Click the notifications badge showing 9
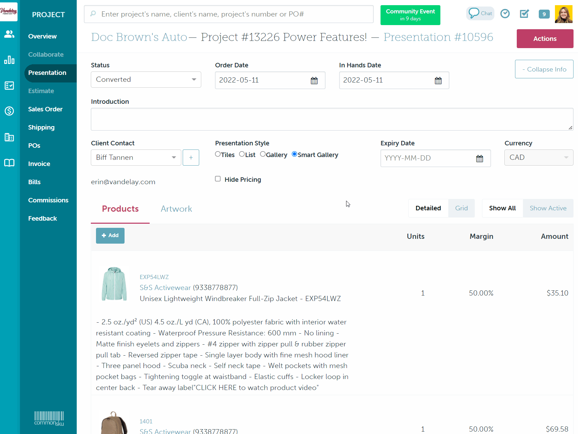 click(x=544, y=14)
